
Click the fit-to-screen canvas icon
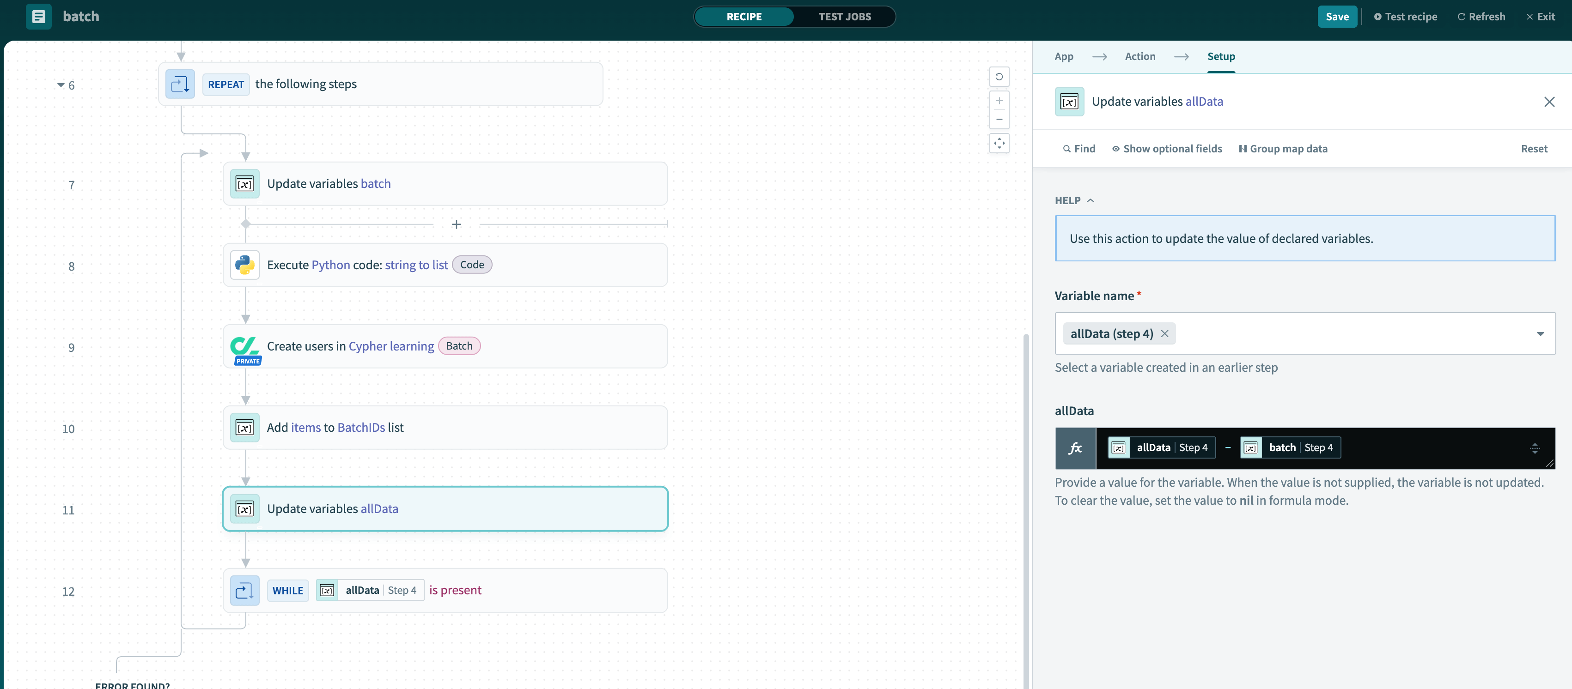tap(999, 143)
